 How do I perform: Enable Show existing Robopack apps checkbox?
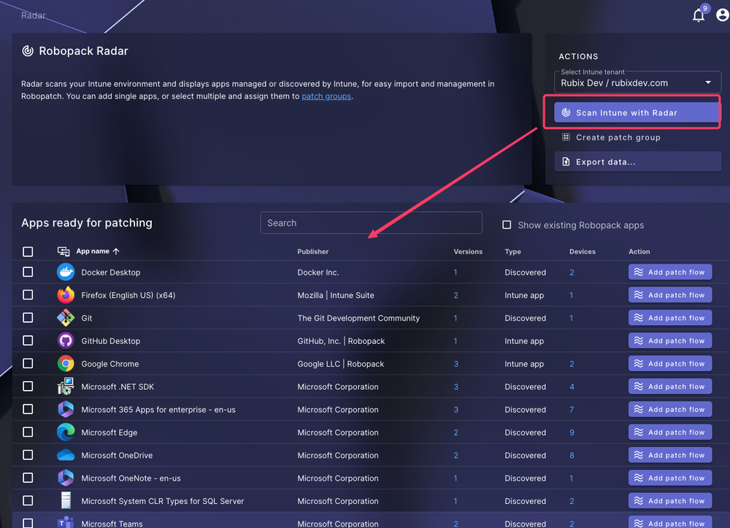pos(507,225)
